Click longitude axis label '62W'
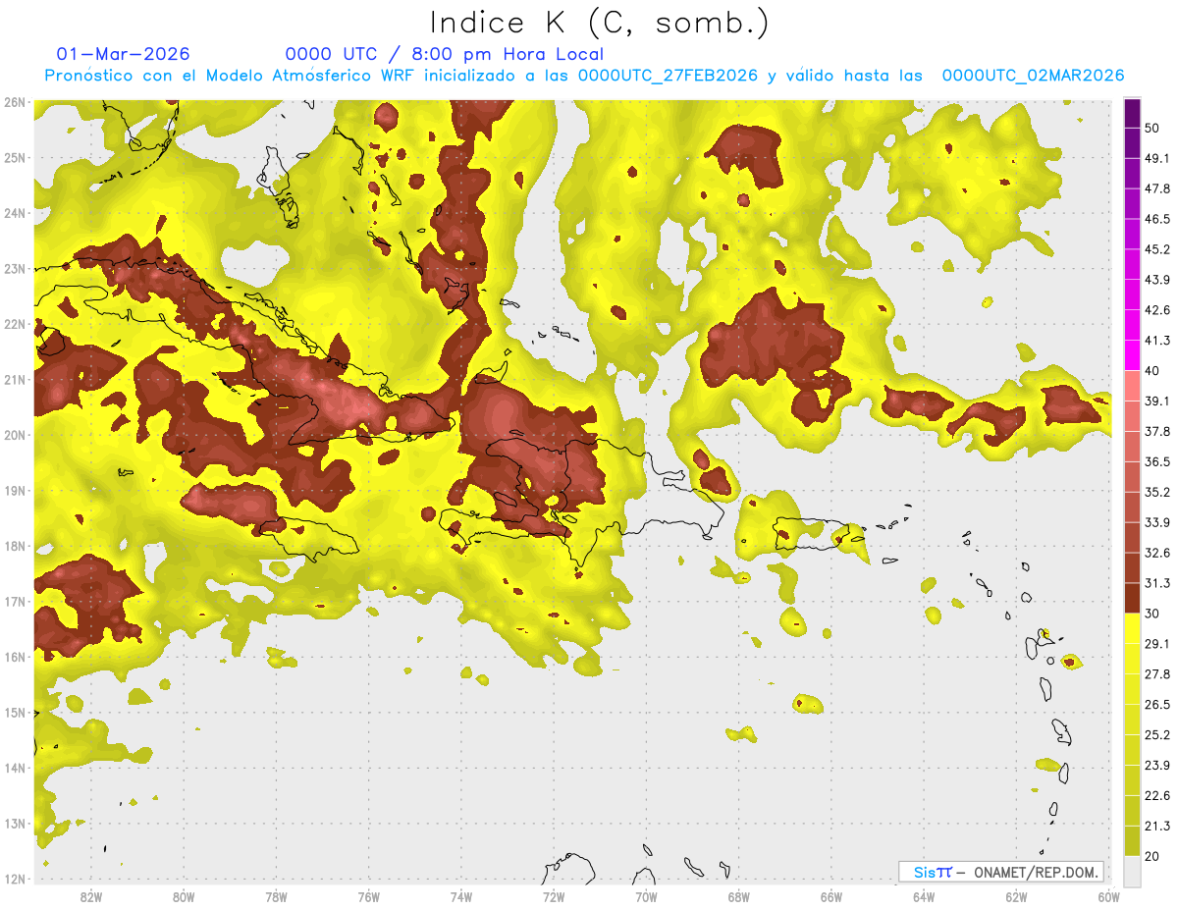The height and width of the screenshot is (910, 1178). 1016,896
